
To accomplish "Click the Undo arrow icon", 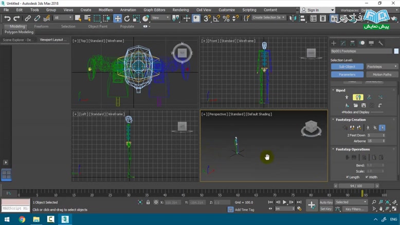I will [x=7, y=18].
